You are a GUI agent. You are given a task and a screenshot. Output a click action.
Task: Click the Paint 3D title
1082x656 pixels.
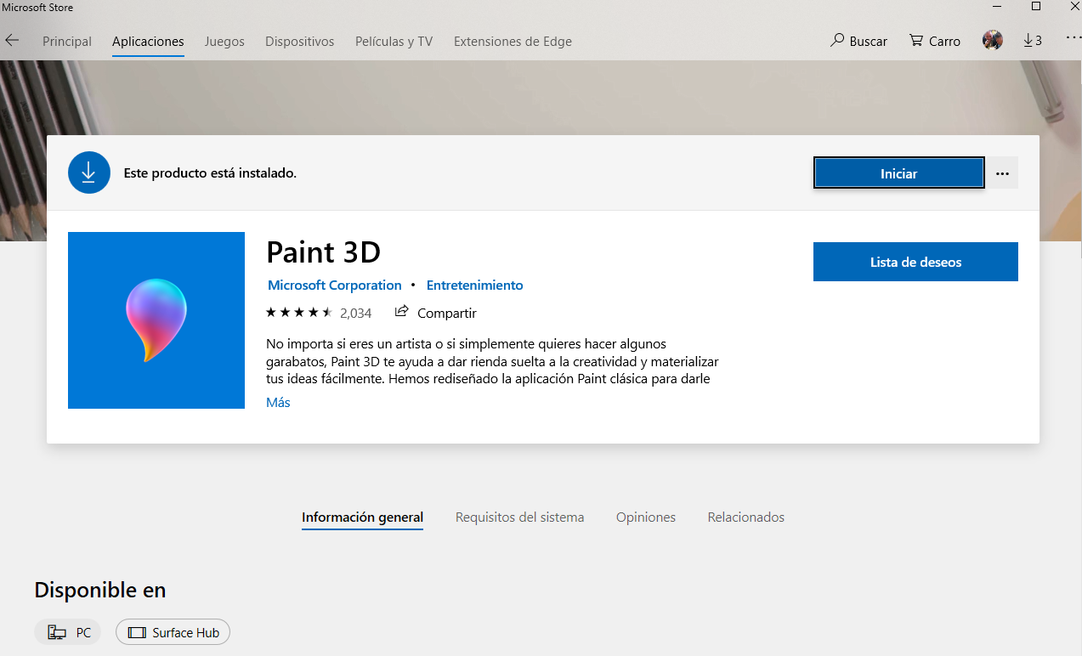(x=324, y=252)
